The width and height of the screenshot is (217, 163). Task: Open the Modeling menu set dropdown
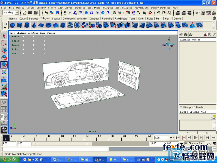point(17,13)
